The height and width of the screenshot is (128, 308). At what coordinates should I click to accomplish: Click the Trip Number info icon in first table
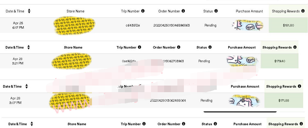[143, 11]
